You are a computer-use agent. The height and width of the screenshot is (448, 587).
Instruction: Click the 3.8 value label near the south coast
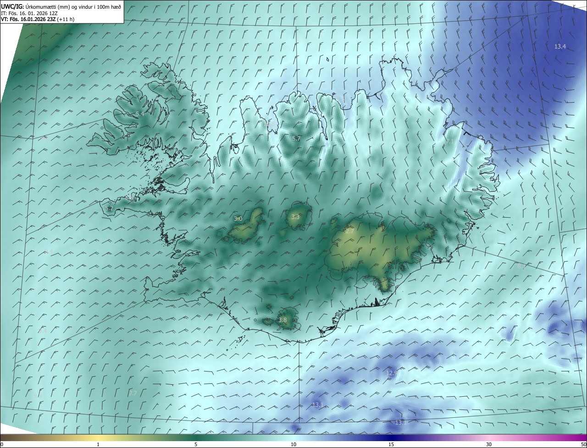[x=282, y=320]
